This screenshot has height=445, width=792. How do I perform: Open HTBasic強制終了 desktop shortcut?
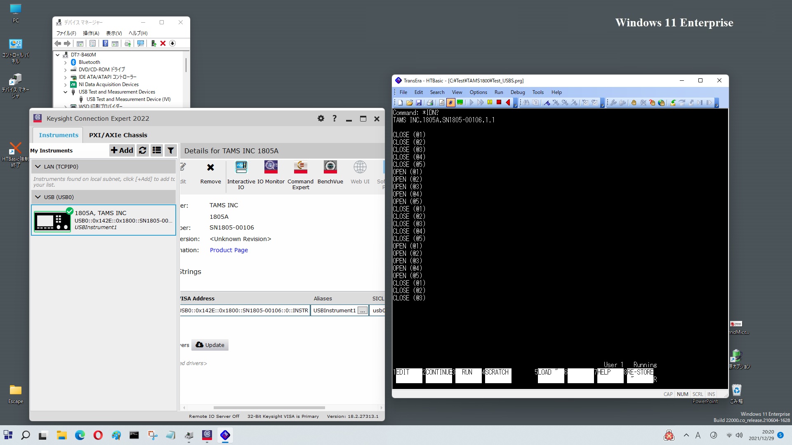tap(15, 155)
